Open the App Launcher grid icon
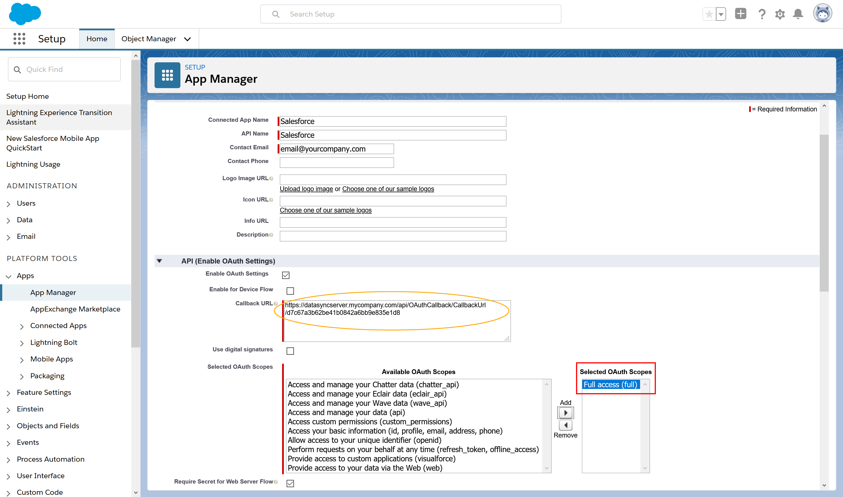The width and height of the screenshot is (843, 497). point(19,39)
